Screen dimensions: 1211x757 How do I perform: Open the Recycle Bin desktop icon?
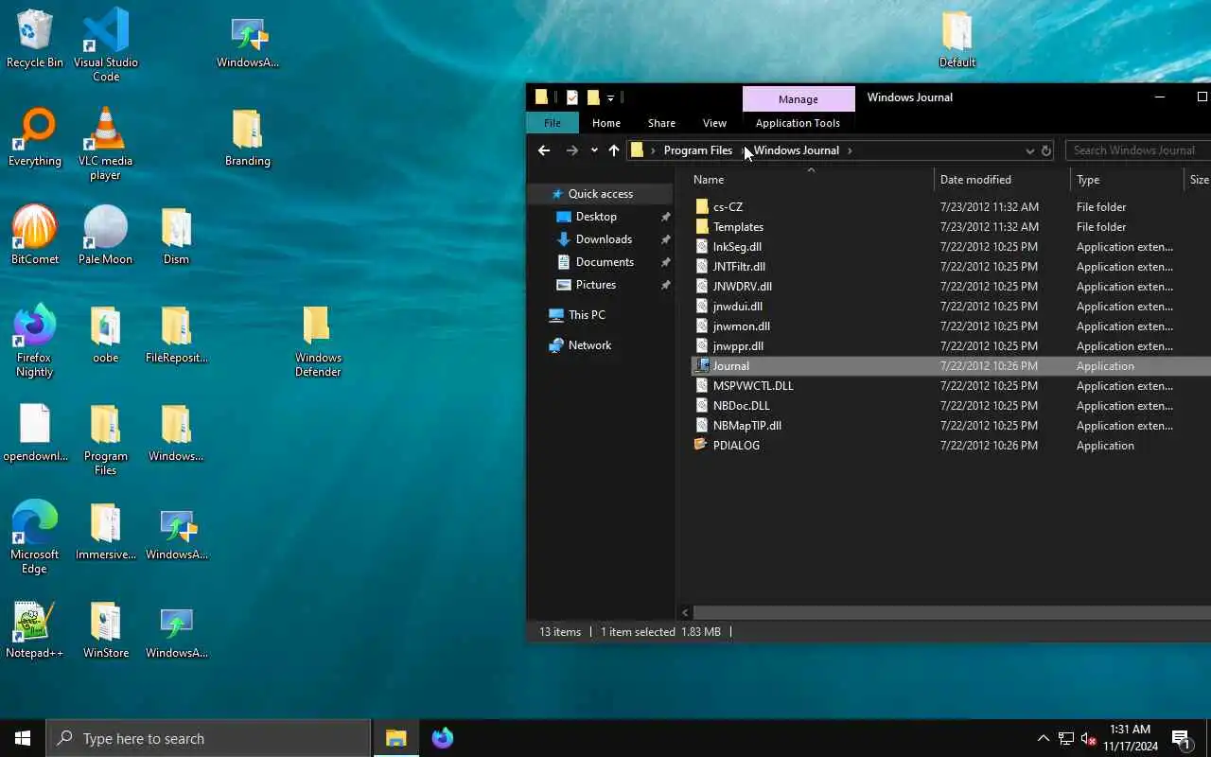click(x=35, y=39)
